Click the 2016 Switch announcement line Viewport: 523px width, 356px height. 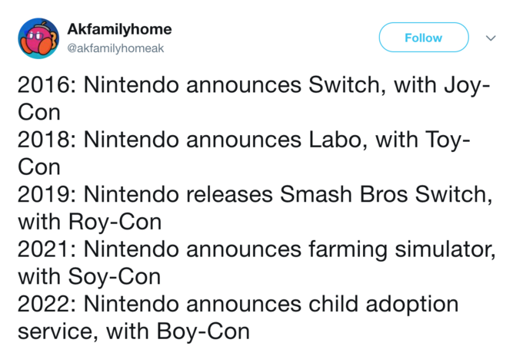[x=254, y=98]
